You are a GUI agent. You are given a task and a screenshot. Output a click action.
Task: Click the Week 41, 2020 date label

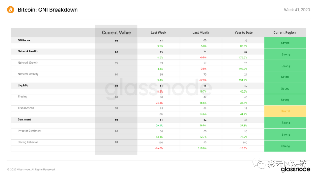coord(297,10)
